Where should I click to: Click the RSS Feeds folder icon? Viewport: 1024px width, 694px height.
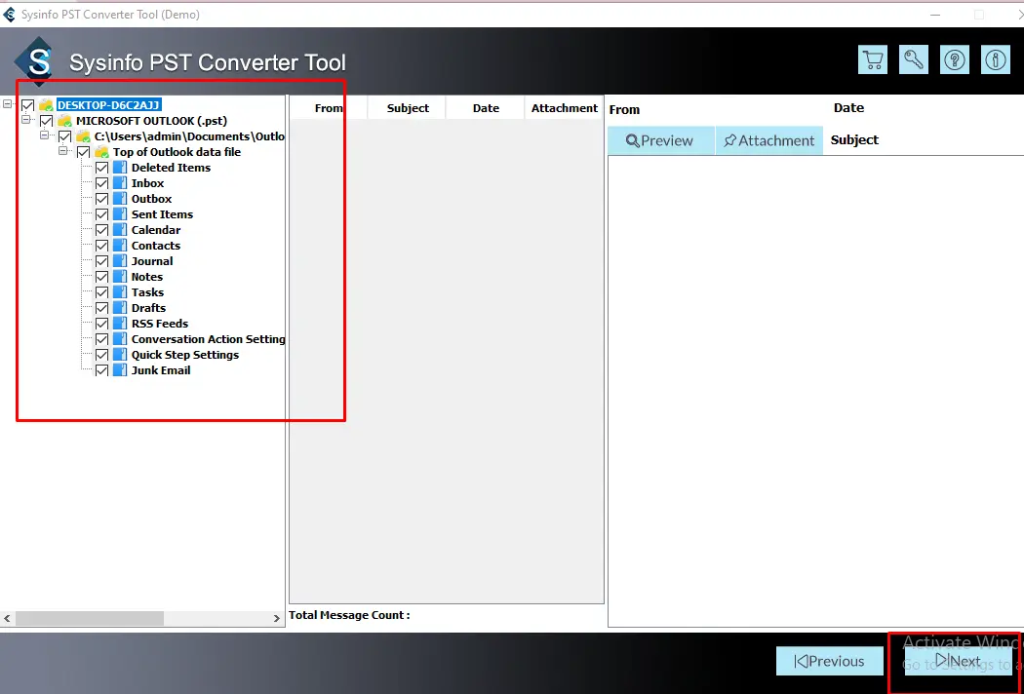[x=120, y=324]
